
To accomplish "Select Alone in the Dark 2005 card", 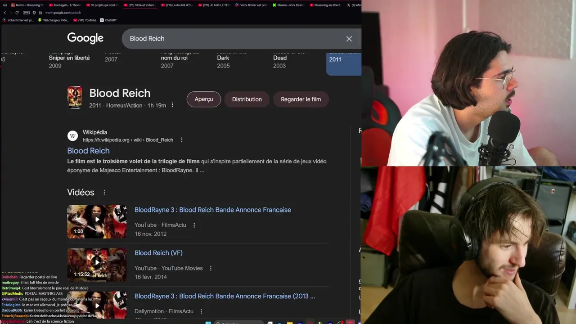I will [232, 58].
